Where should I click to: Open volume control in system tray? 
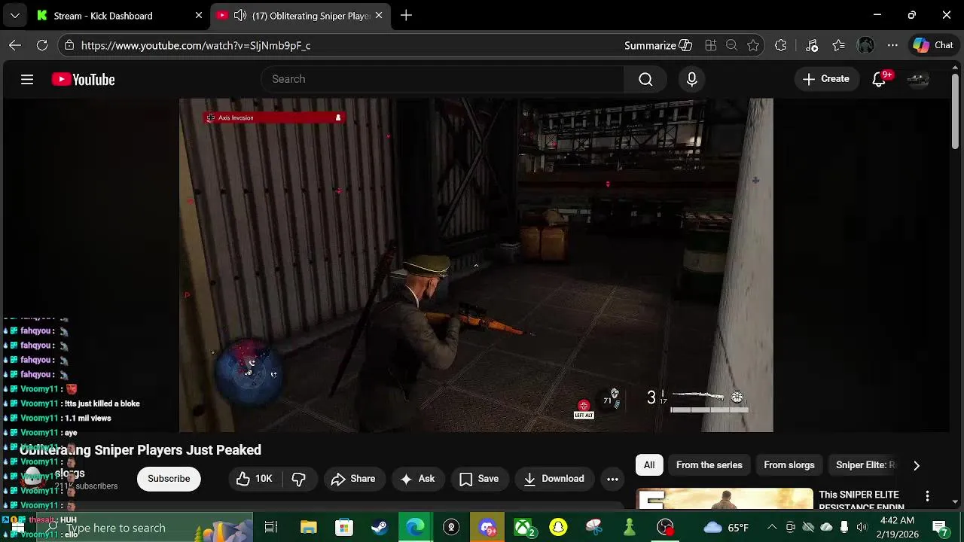(862, 527)
